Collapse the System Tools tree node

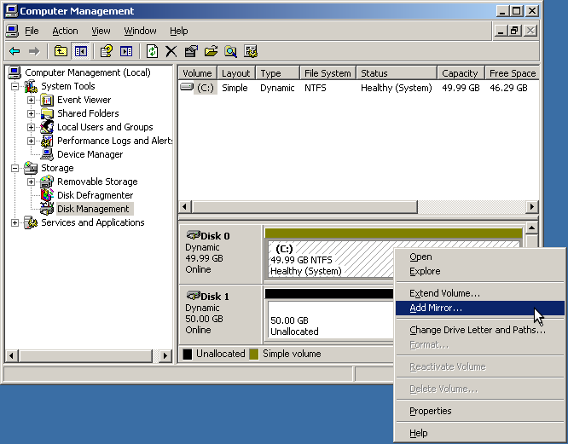[x=14, y=86]
